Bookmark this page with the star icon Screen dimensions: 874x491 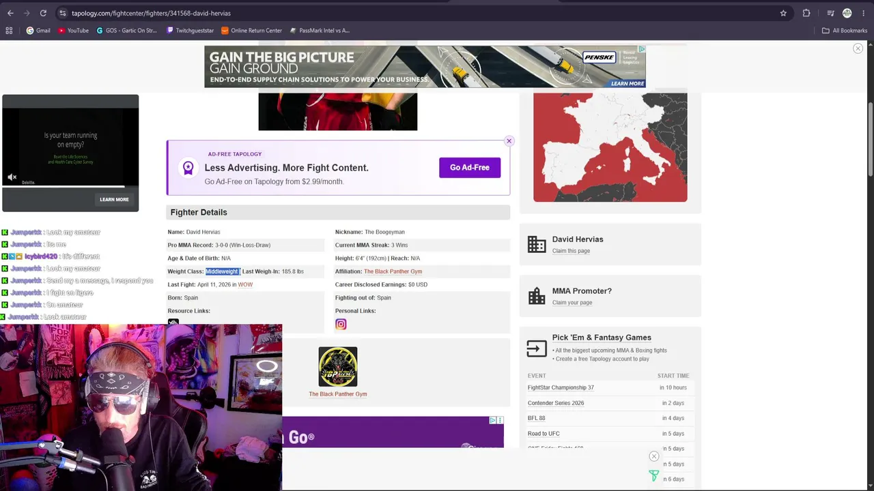[783, 13]
